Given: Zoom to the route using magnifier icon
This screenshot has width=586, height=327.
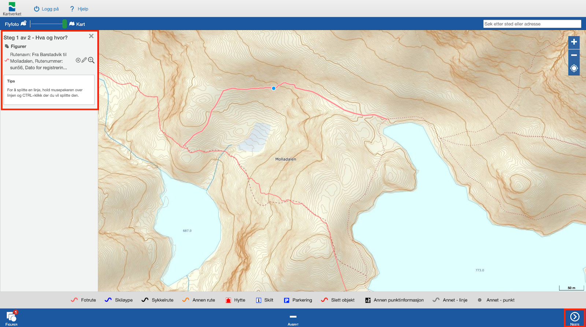Looking at the screenshot, I should point(91,60).
